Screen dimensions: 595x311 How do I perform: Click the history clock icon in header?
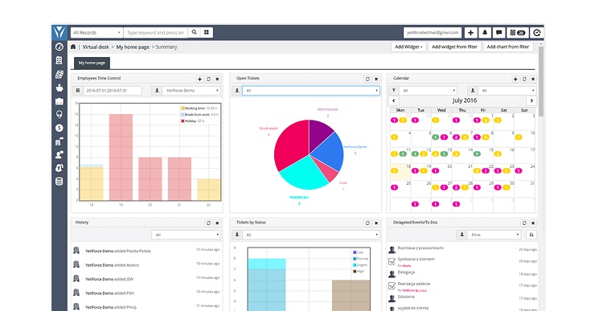point(536,33)
